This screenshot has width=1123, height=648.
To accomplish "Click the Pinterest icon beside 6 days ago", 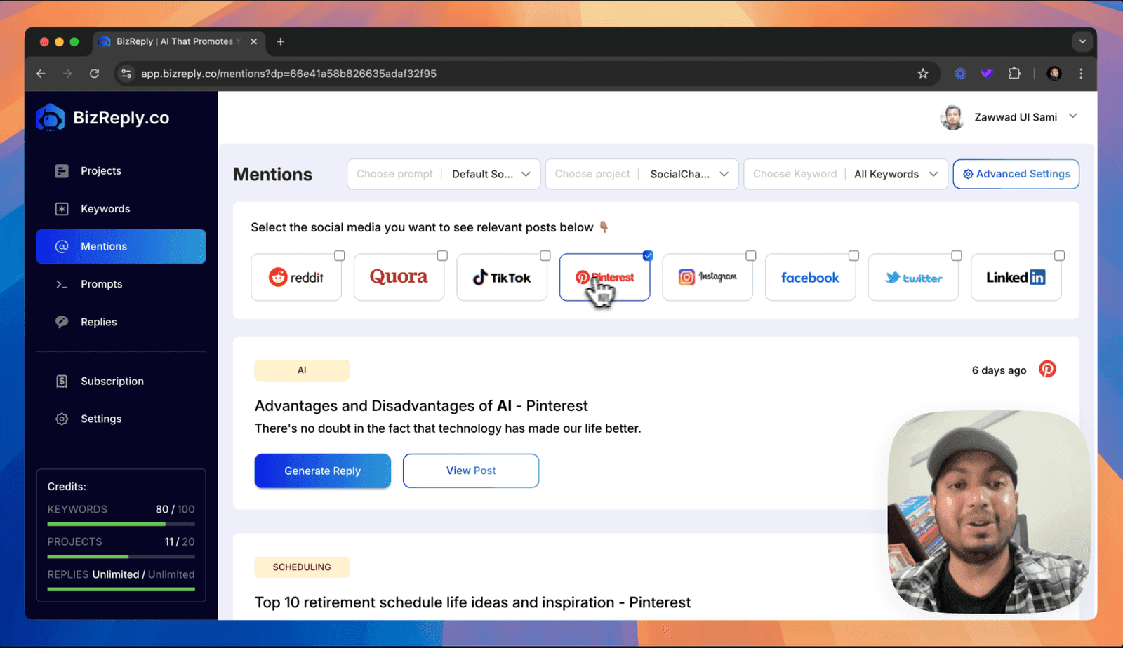I will click(x=1047, y=370).
